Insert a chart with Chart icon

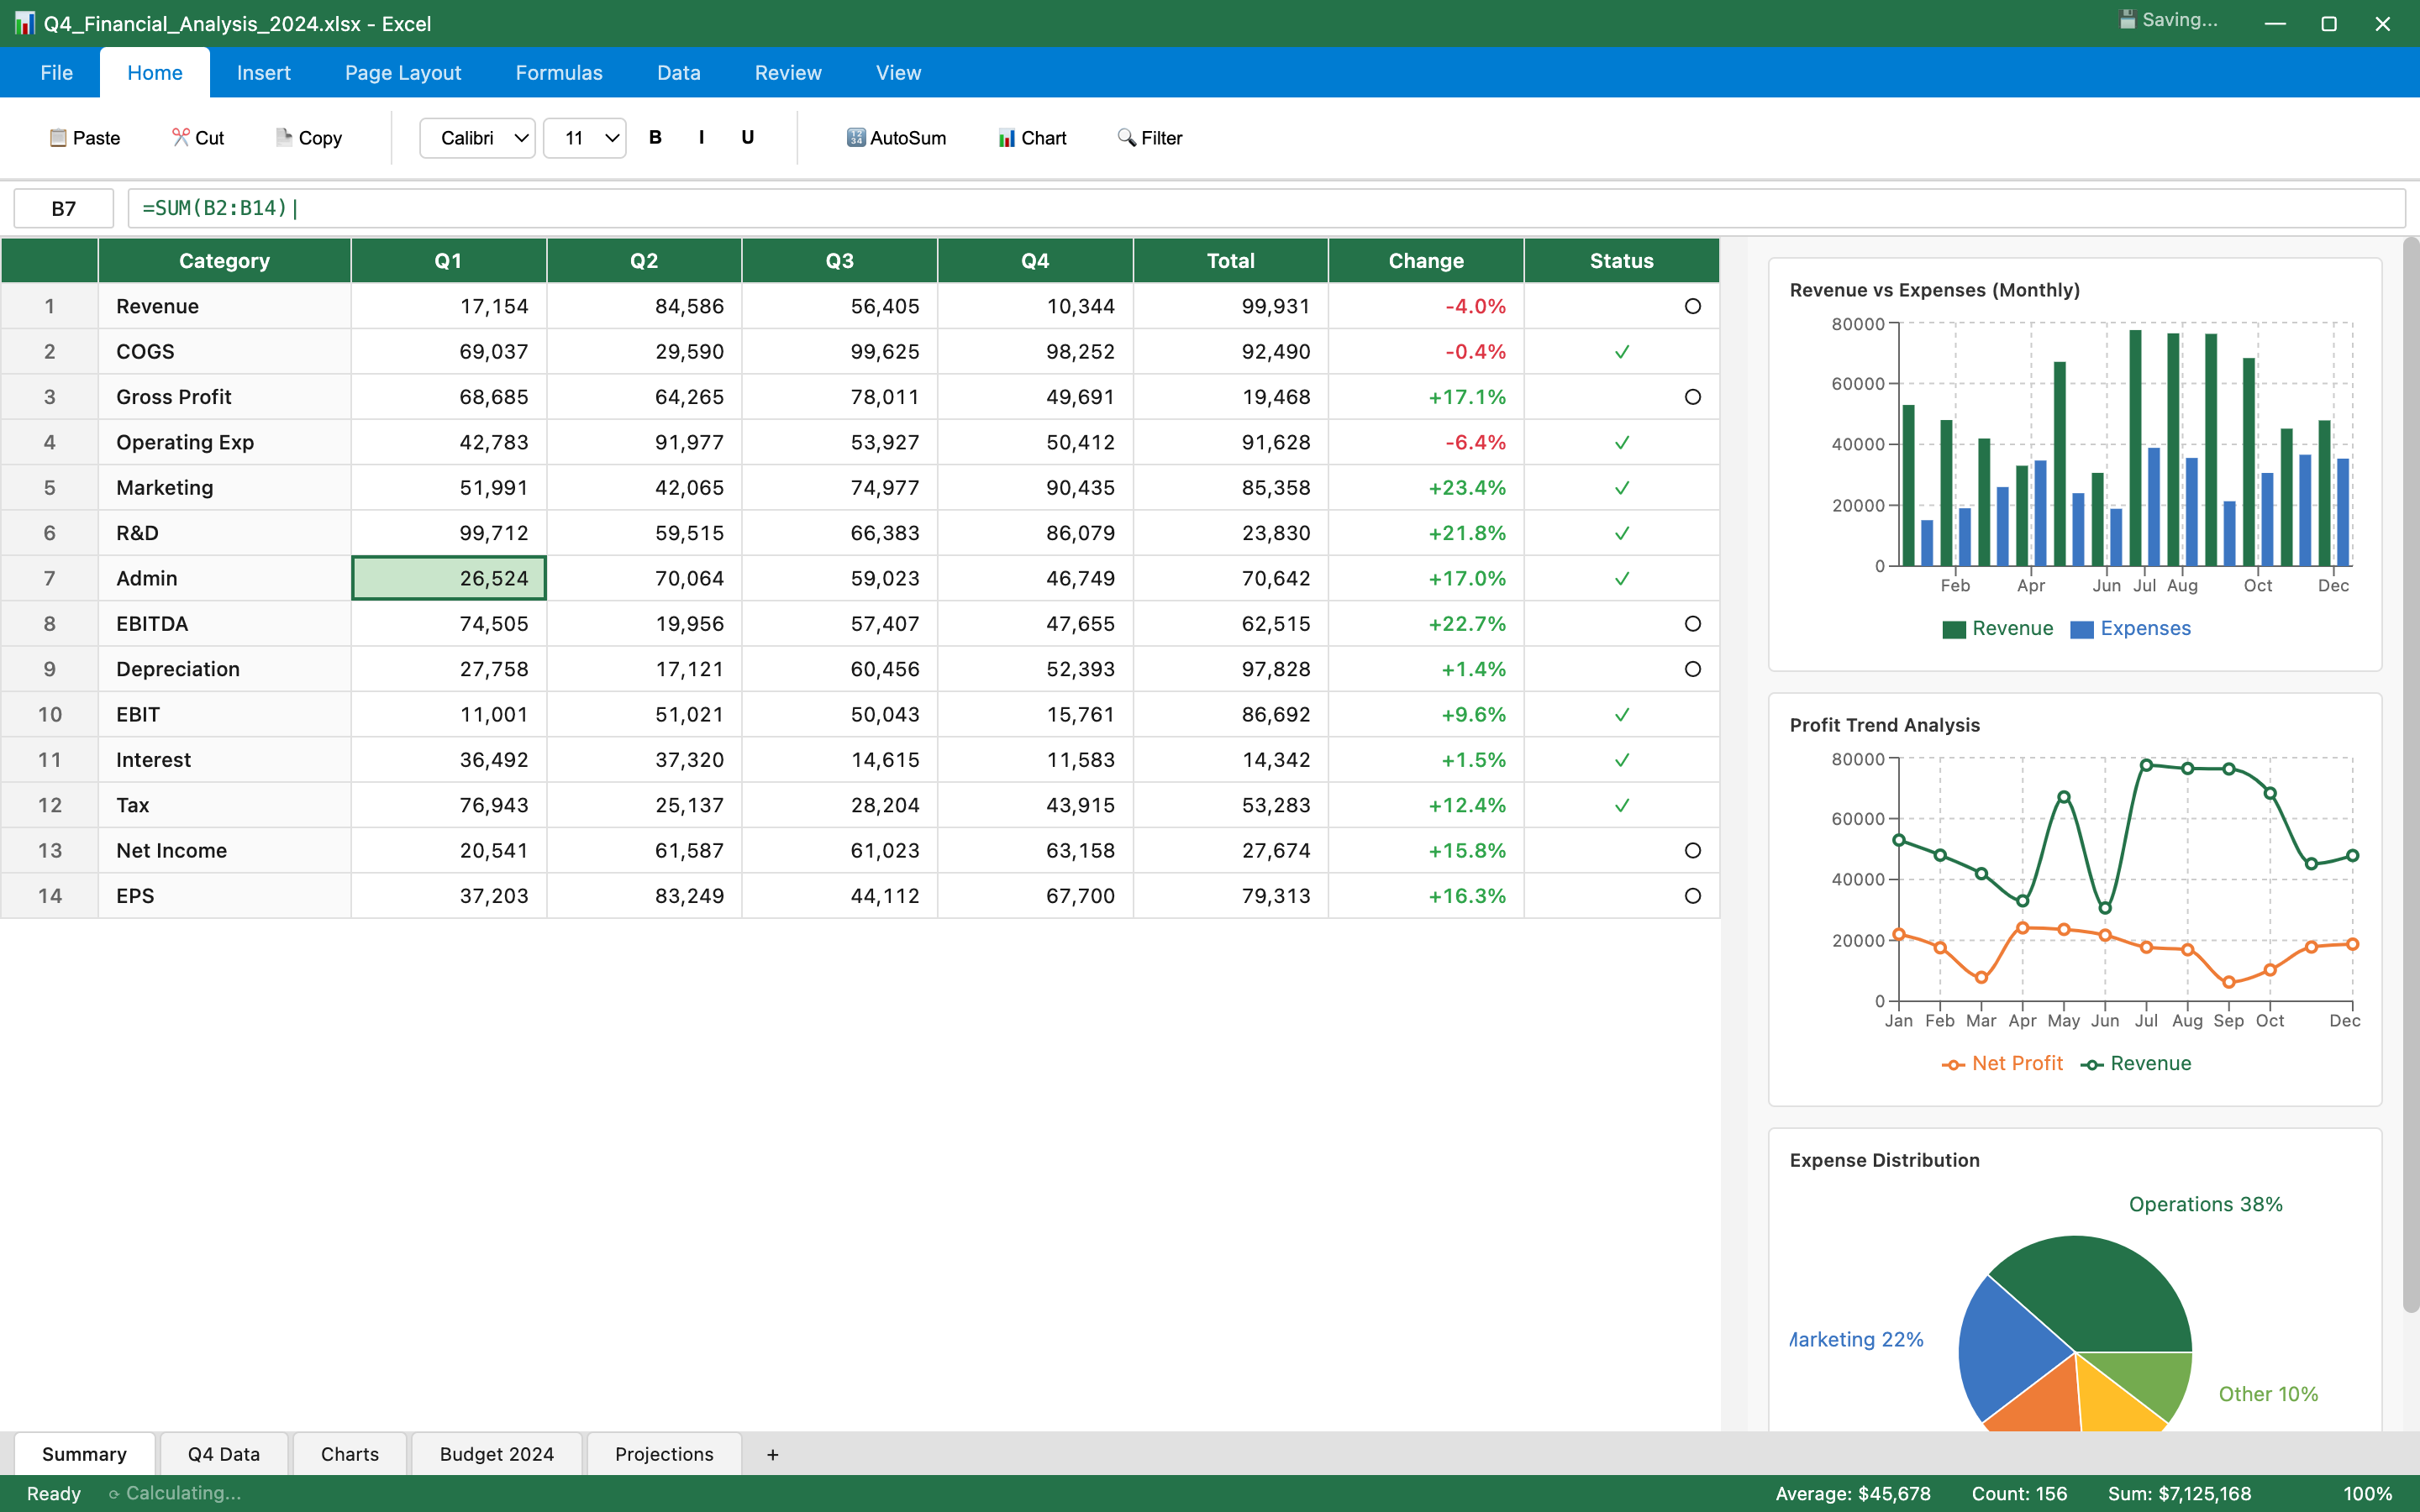[x=1006, y=138]
